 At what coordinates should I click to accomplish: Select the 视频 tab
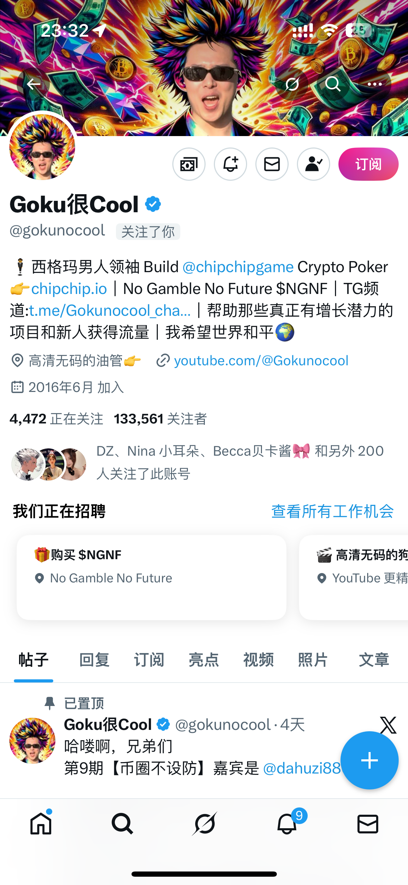tap(259, 660)
